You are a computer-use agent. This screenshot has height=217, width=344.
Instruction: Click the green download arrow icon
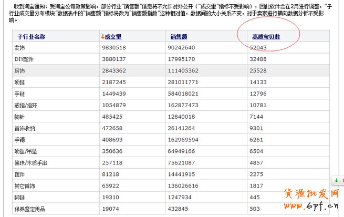(336, 180)
